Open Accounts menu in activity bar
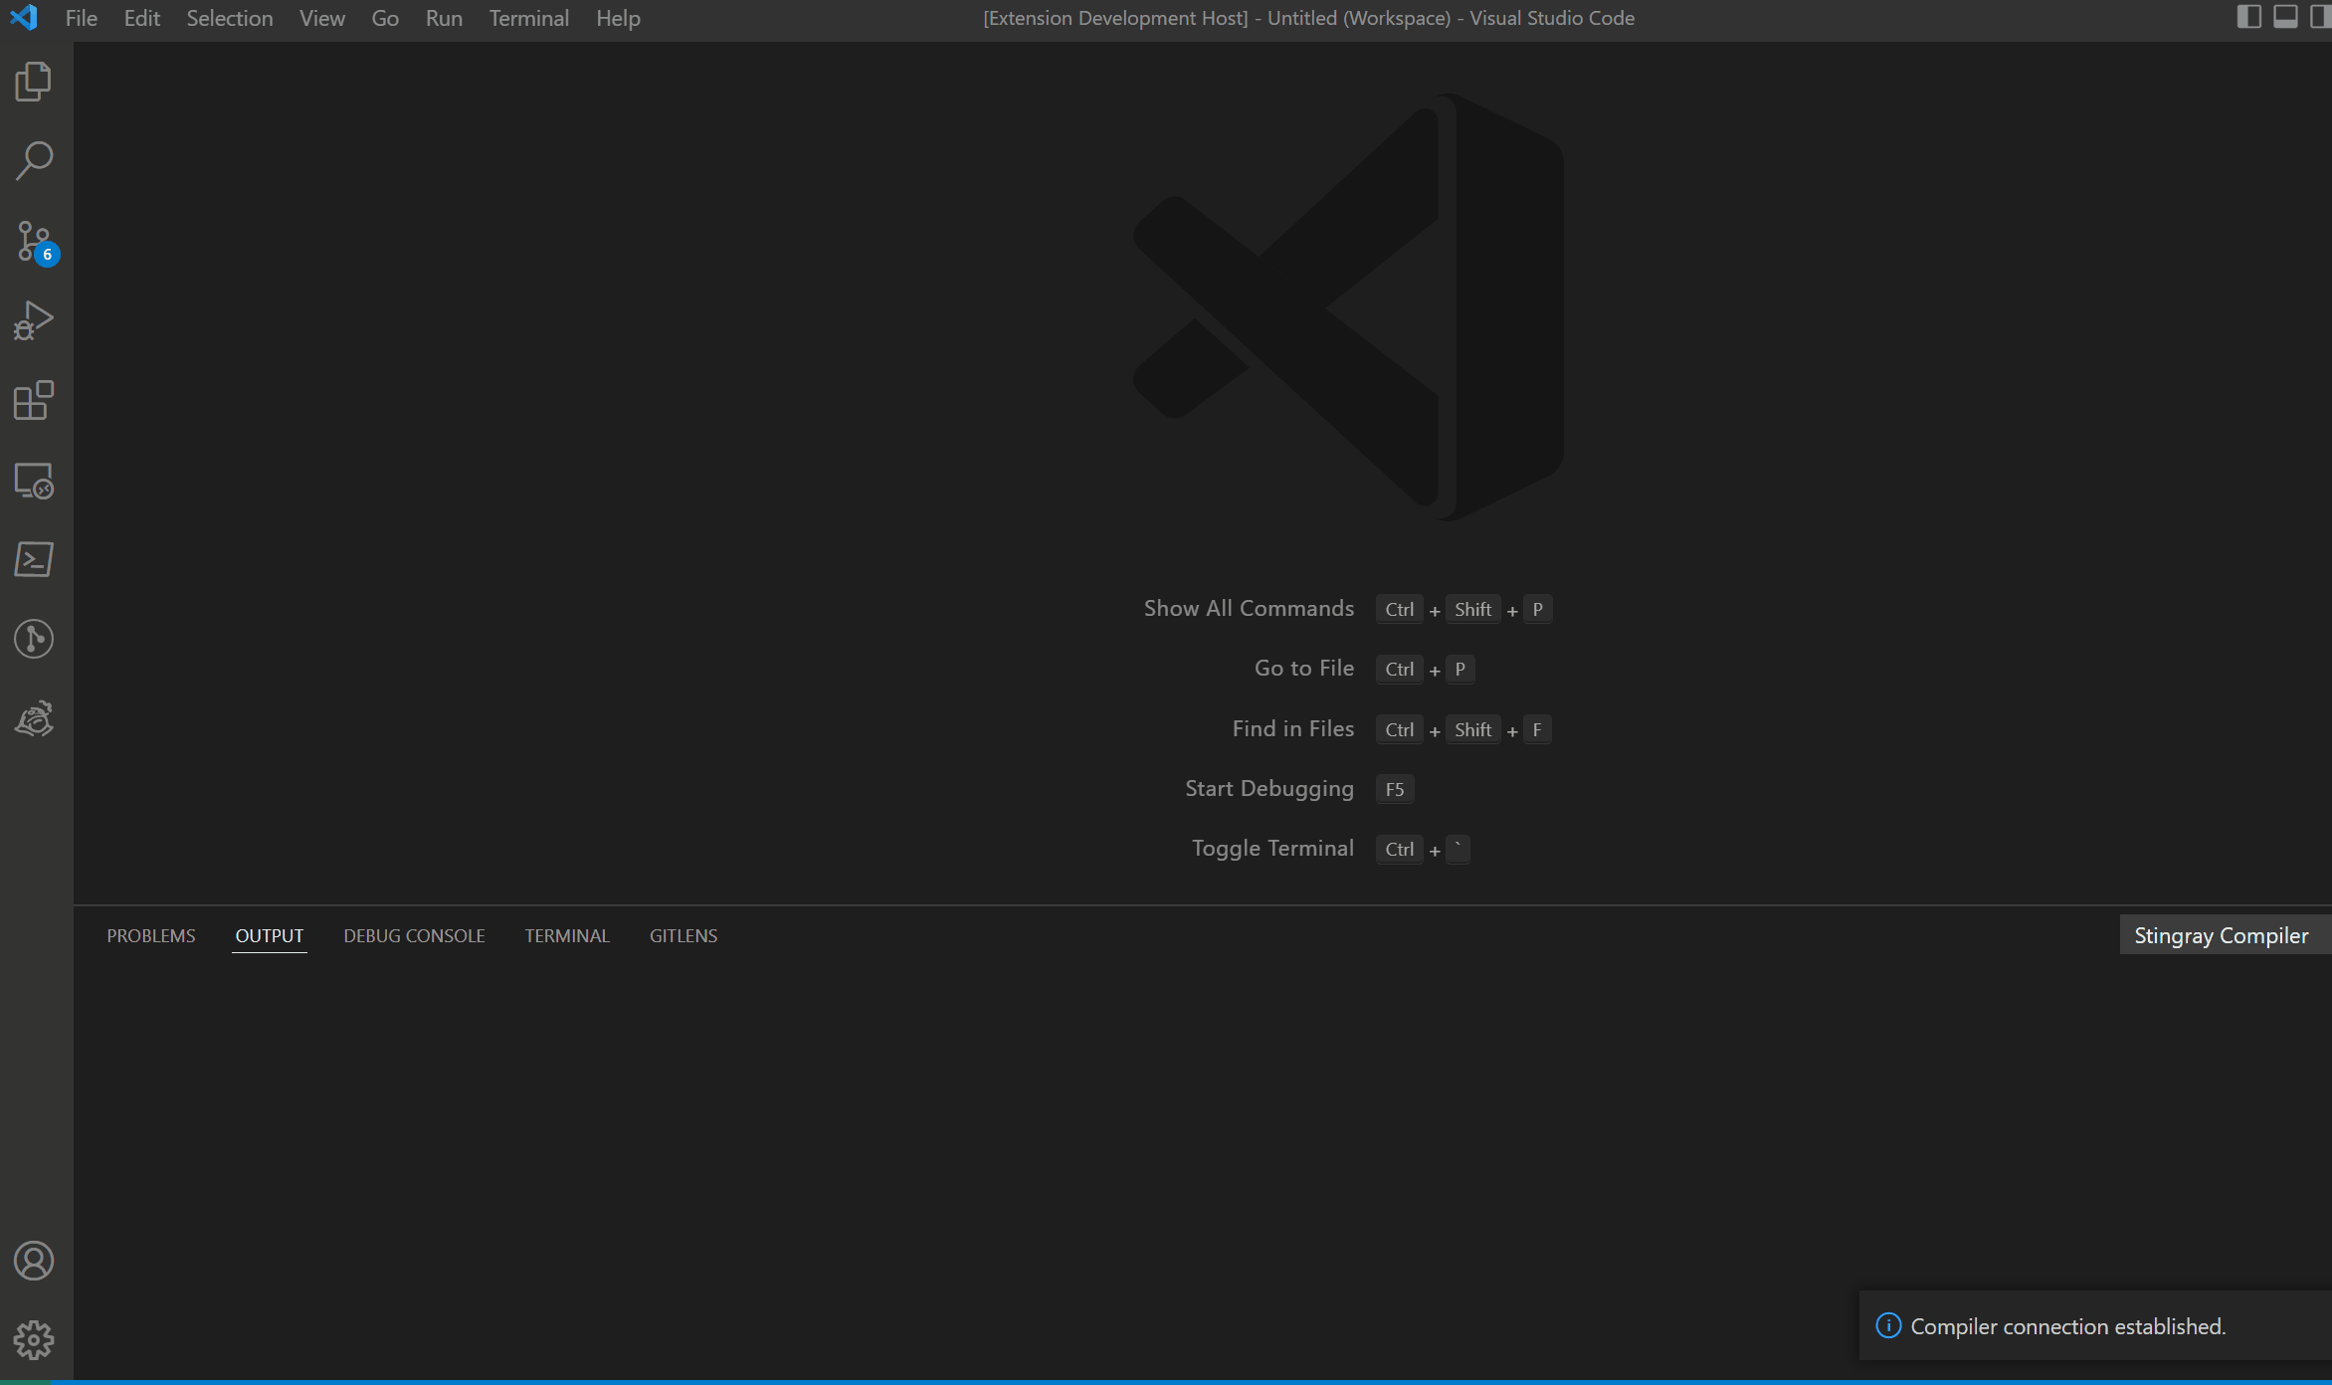 [x=34, y=1261]
